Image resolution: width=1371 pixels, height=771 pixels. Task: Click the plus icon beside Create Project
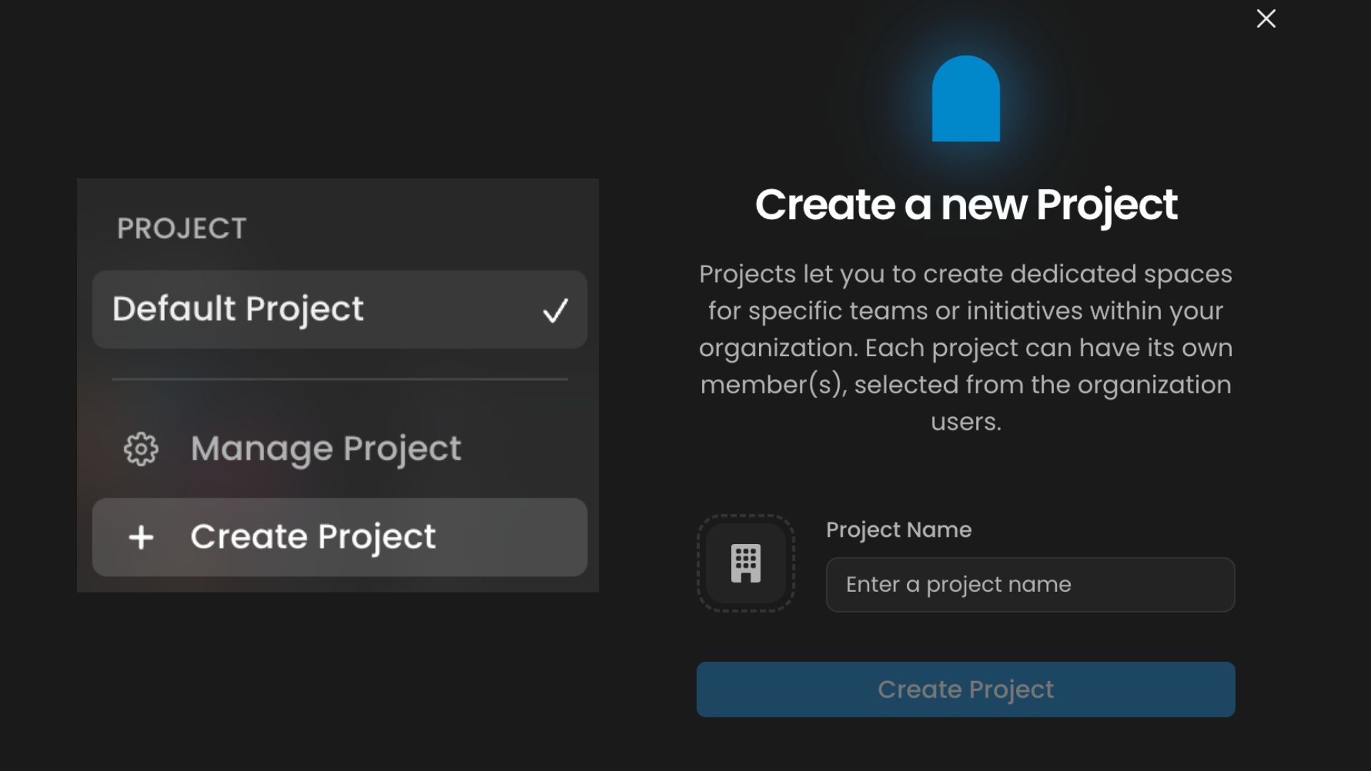pyautogui.click(x=141, y=538)
